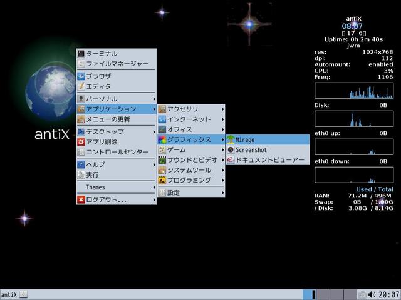
Task: Open ターミナル from the main menu
Action: [117, 54]
